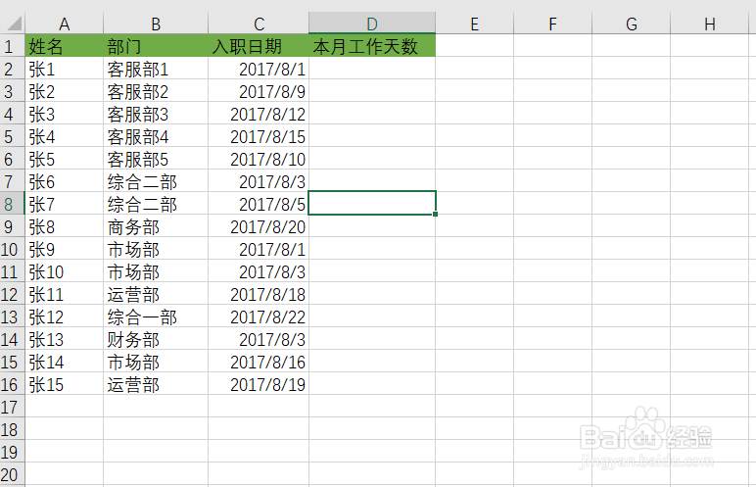Screen dimensions: 756x487
Task: Click cell containing 张4
Action: pos(64,136)
